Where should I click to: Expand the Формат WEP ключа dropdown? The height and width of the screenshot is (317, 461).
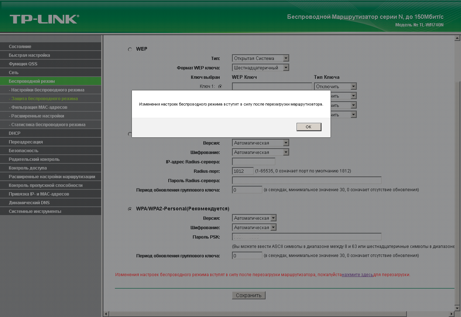[260, 68]
